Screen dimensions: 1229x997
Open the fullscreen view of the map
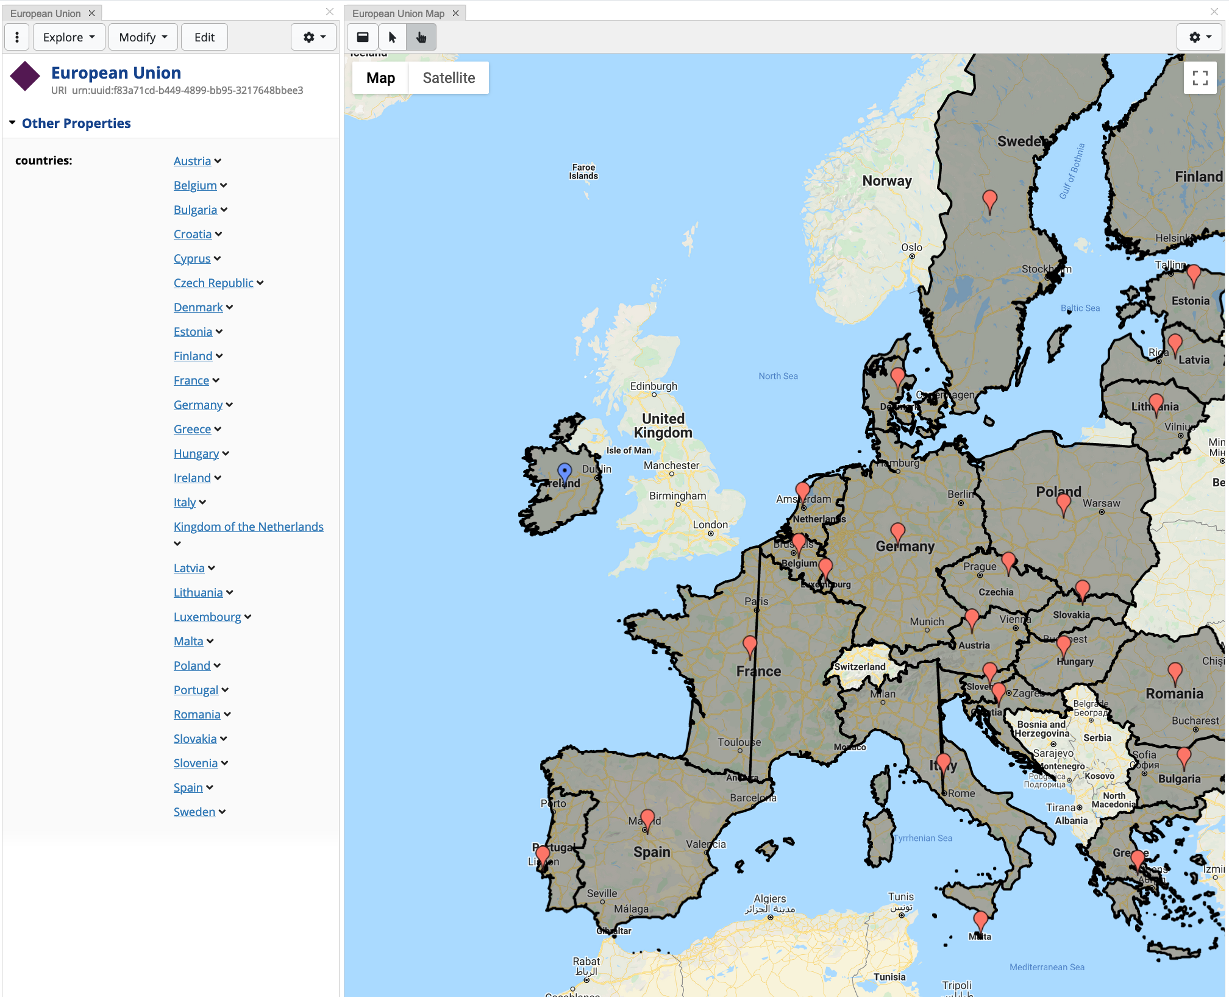click(x=1200, y=78)
